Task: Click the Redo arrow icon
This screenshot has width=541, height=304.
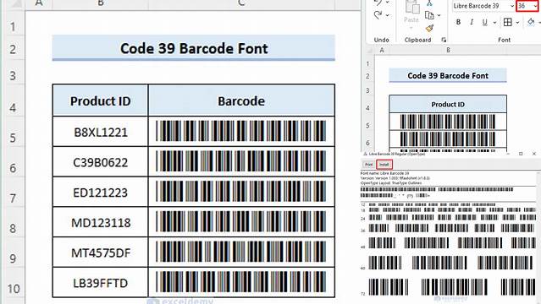Action: pos(378,15)
